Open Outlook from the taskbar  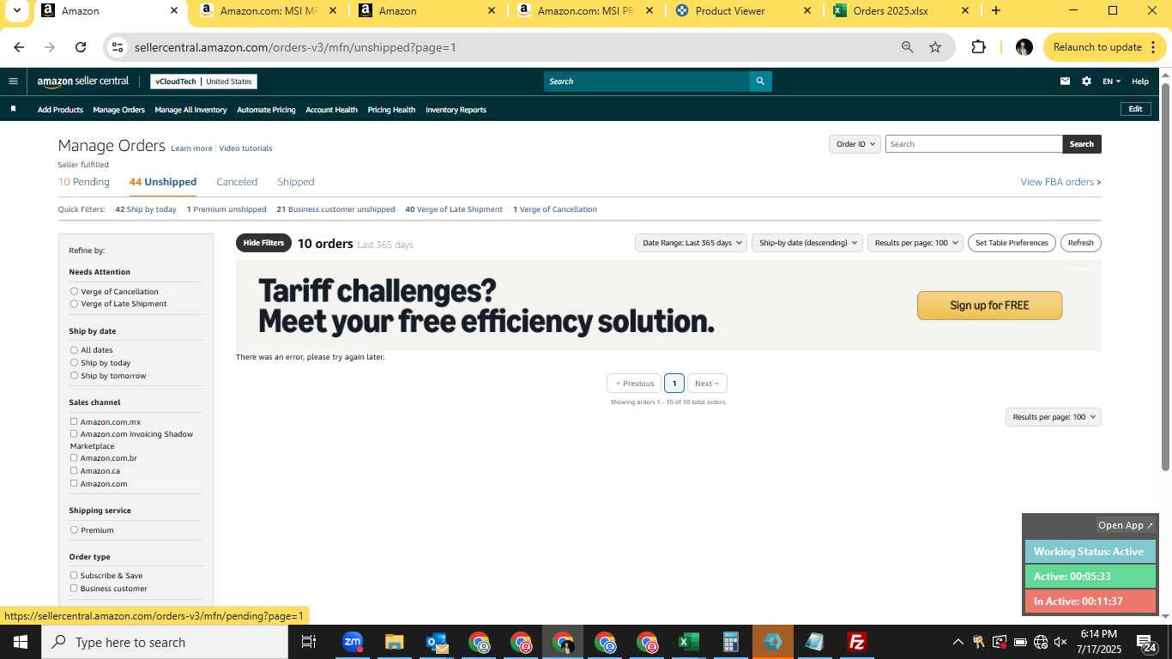click(x=437, y=642)
